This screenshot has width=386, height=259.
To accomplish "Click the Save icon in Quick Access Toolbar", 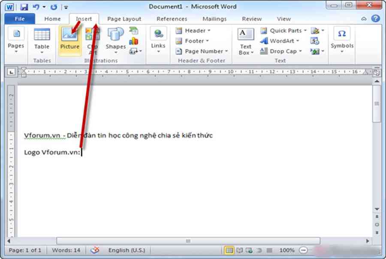I will click(24, 7).
